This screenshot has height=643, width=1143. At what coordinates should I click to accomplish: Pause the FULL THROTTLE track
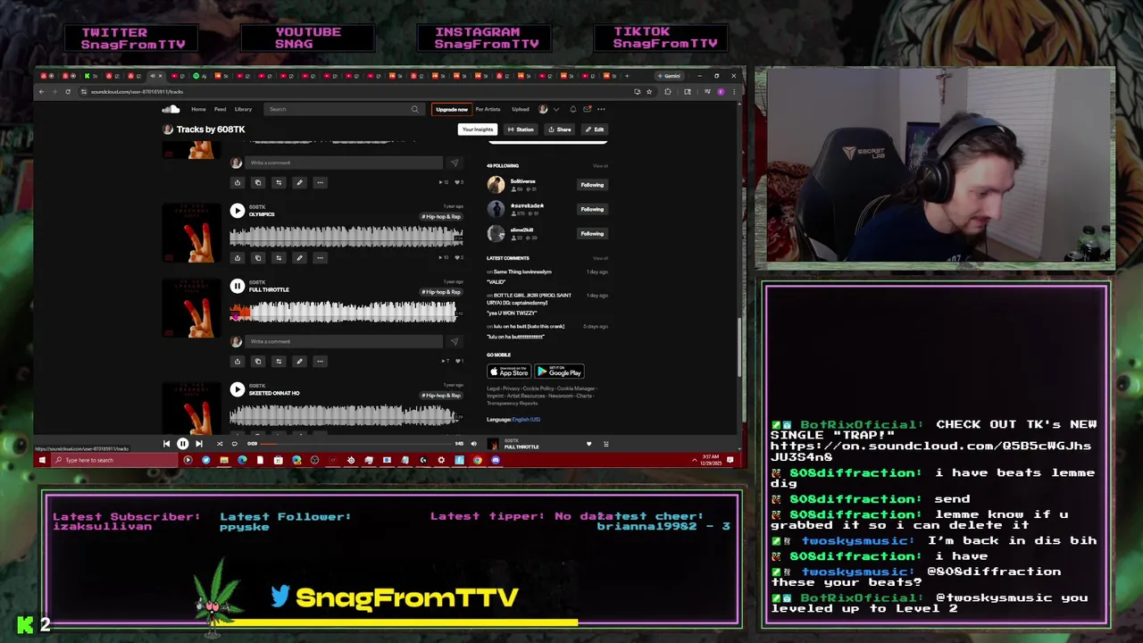point(237,286)
